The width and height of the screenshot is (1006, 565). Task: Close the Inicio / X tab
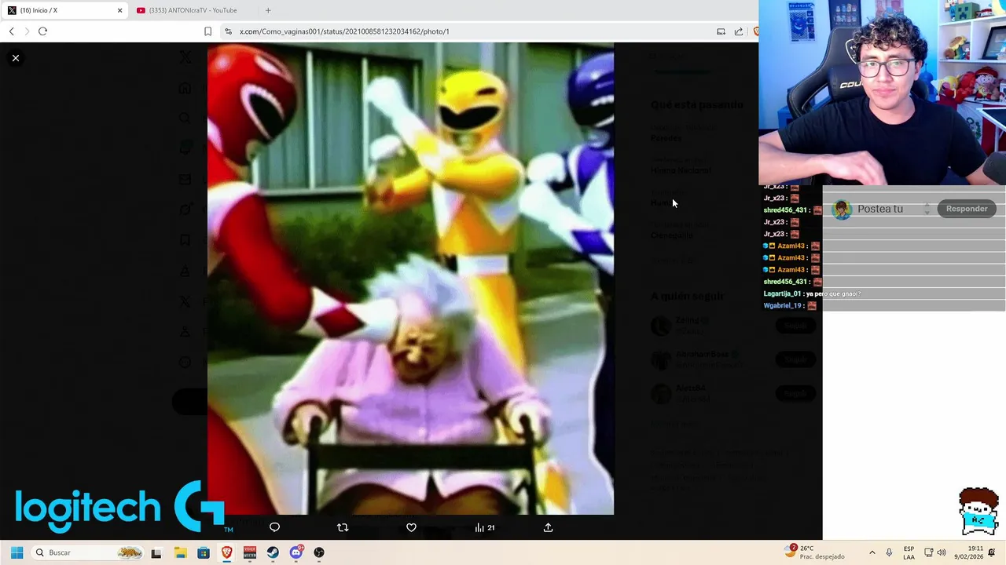pyautogui.click(x=120, y=10)
